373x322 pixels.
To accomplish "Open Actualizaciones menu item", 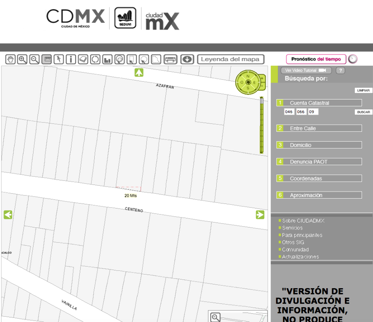I will tap(300, 257).
